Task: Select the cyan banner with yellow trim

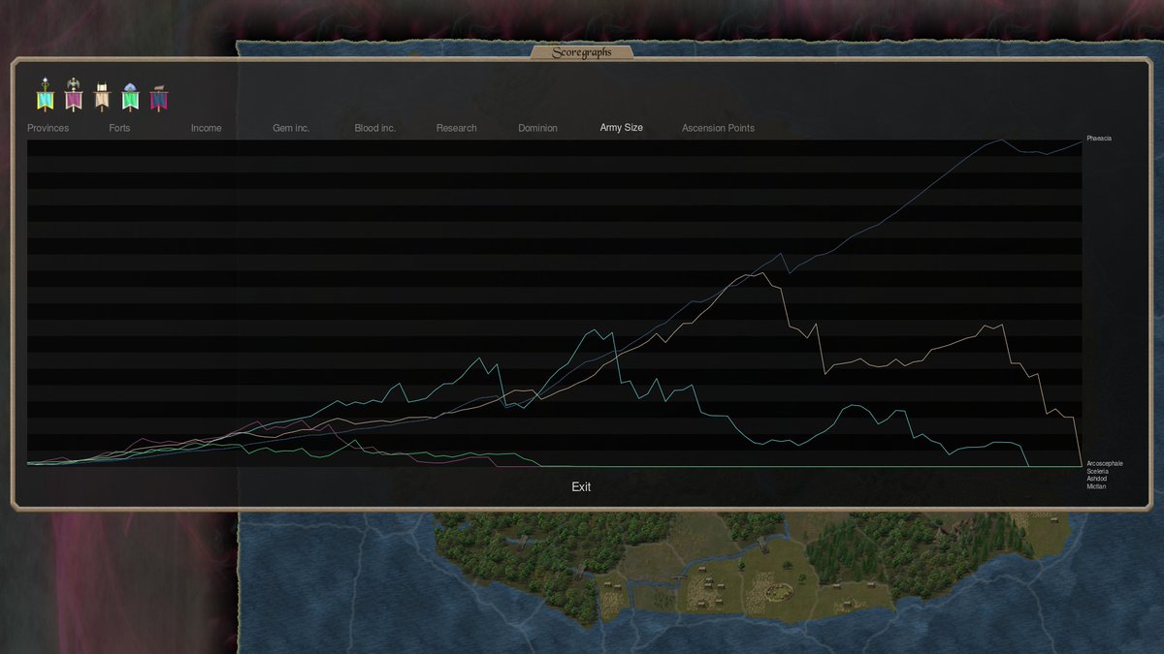Action: 46,96
